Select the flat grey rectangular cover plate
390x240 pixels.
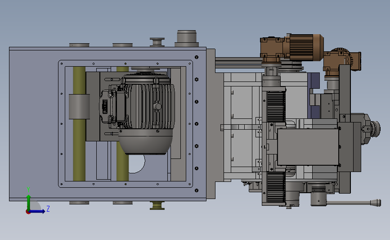point(308,147)
